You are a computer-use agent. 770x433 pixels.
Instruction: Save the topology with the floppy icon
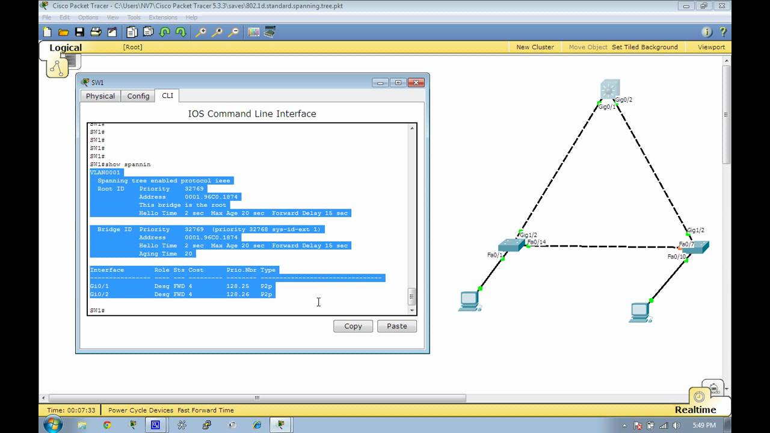79,32
